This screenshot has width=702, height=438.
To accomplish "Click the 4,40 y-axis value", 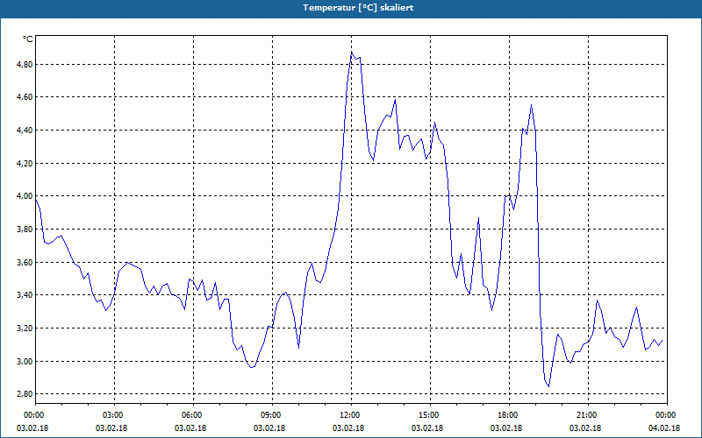I will click(x=24, y=130).
